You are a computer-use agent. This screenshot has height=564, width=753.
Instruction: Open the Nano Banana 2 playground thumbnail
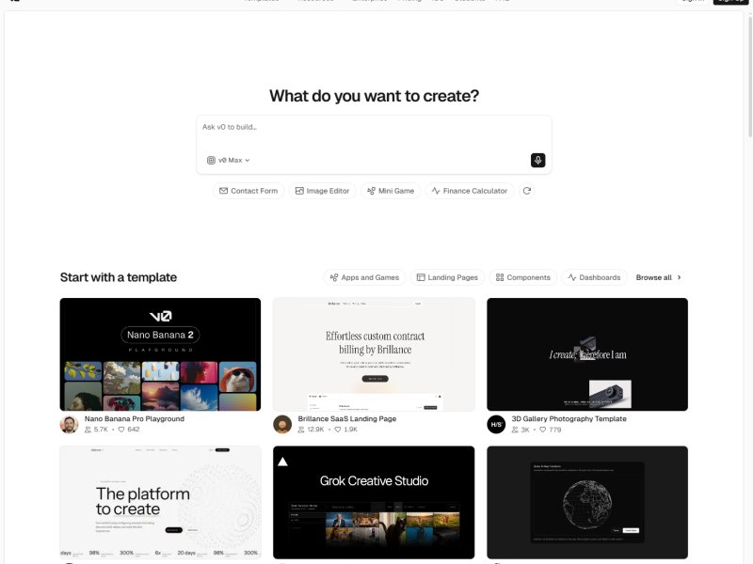[160, 354]
